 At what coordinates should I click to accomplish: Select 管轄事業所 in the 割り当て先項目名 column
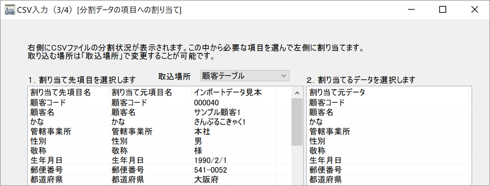51,131
